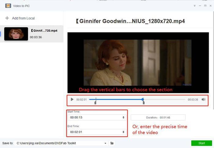Close the Video to PIC window
Screen dimensions: 214x148
point(211,6)
